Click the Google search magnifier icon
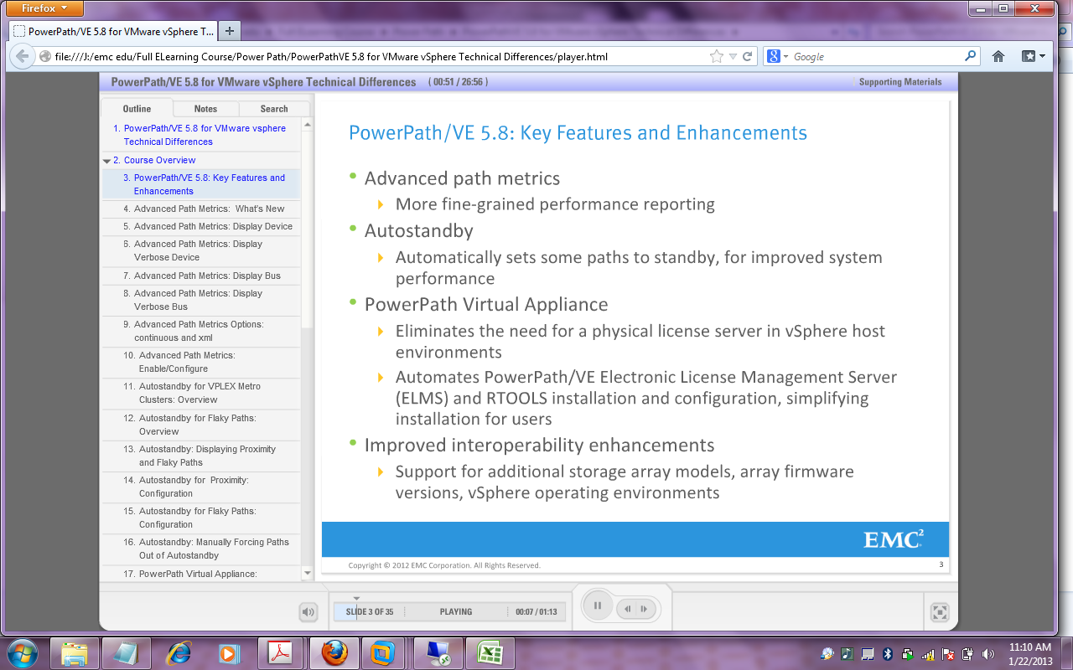The width and height of the screenshot is (1073, 670). point(970,56)
